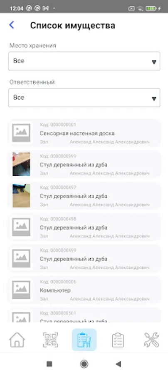Screen dimensions: 168x375
Task: Tap the Android home circle button
Action: tap(84, 364)
